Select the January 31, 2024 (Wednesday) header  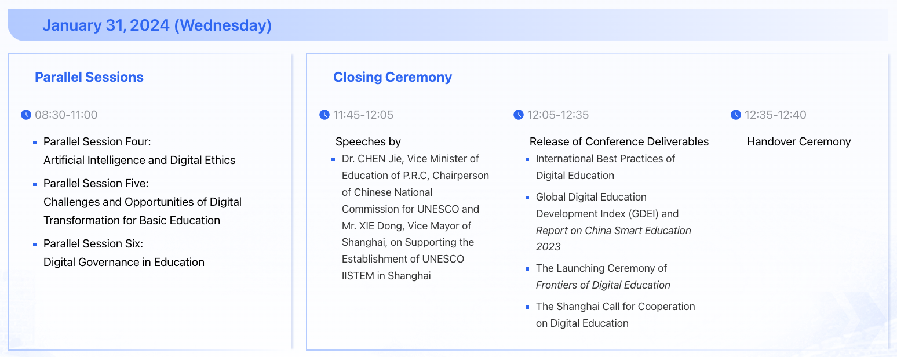click(157, 25)
